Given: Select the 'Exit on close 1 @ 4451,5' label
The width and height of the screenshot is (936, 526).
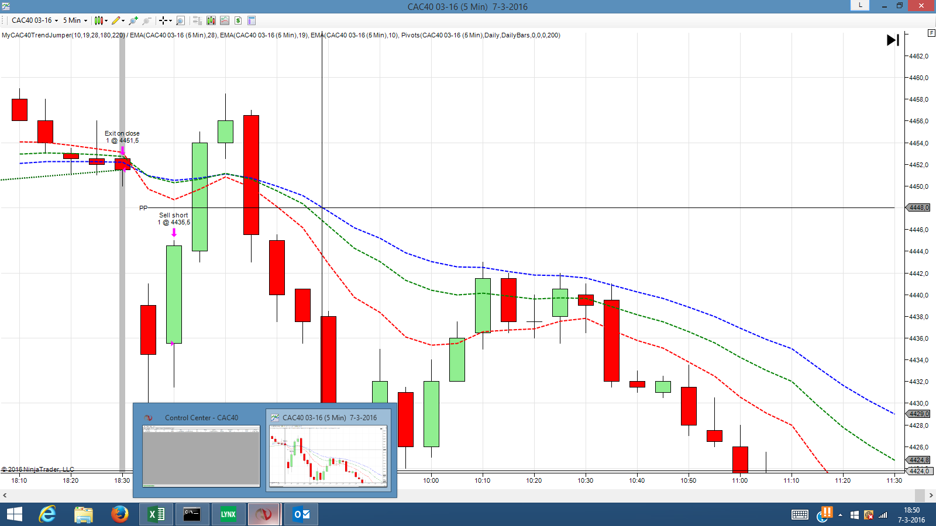Looking at the screenshot, I should (122, 137).
